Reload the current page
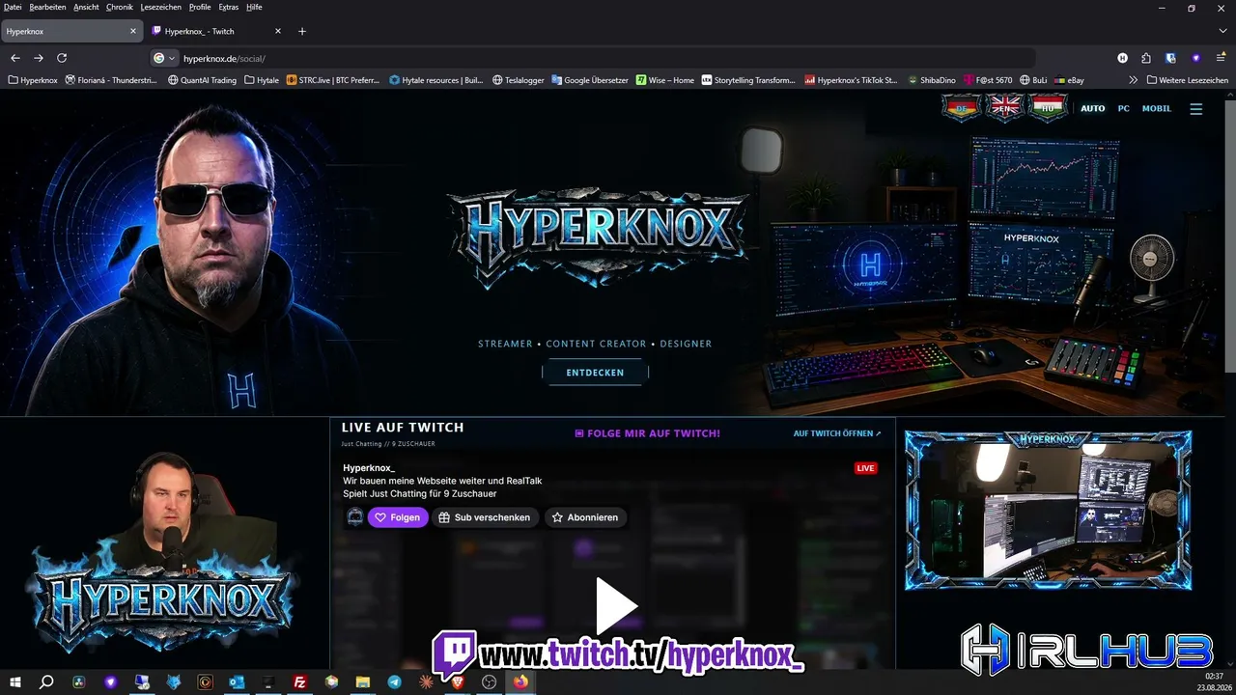The height and width of the screenshot is (695, 1236). (x=62, y=58)
